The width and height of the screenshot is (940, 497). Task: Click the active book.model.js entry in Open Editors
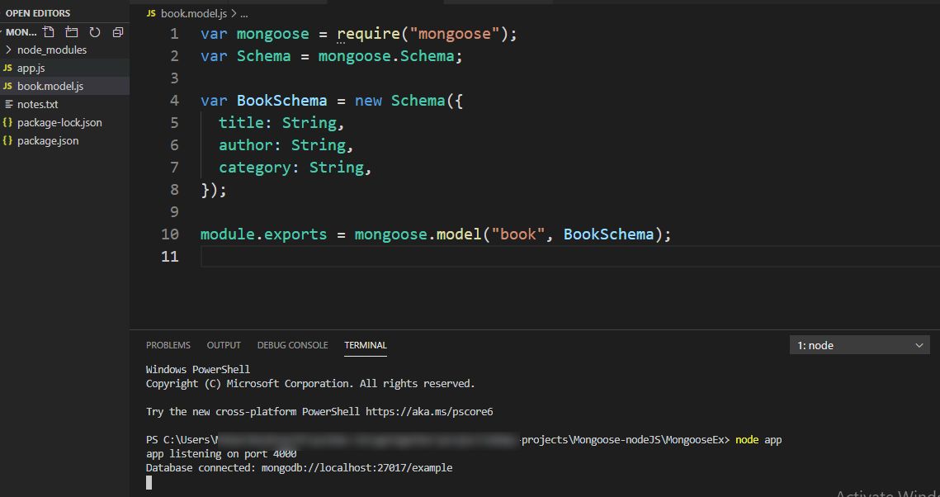pos(50,85)
